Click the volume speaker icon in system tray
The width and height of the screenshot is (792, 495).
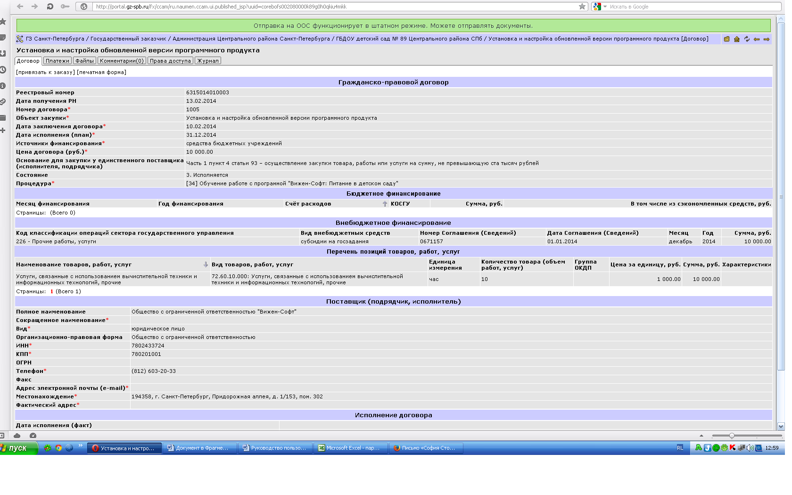(x=750, y=448)
